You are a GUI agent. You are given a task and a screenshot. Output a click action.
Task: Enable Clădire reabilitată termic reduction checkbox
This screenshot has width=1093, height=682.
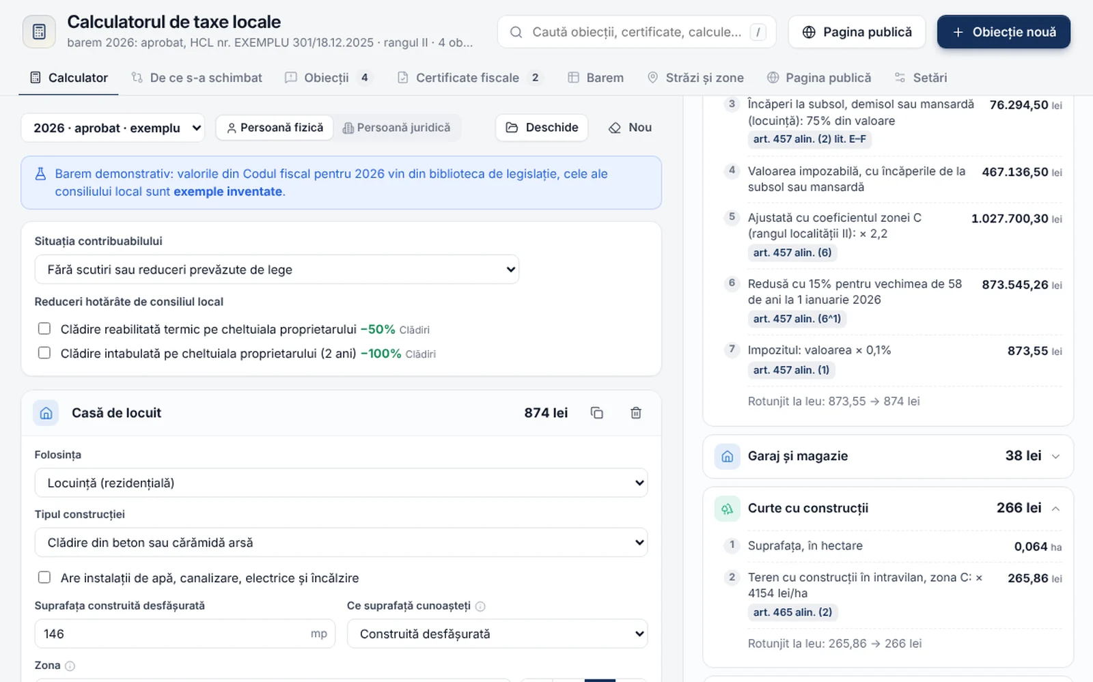tap(44, 328)
